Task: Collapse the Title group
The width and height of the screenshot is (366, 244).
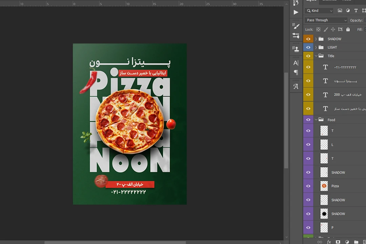Action: (316, 56)
